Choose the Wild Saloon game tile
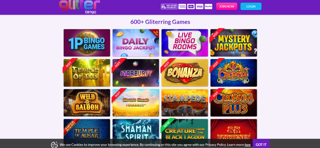Viewport: 320px width, 148px height. tap(87, 103)
